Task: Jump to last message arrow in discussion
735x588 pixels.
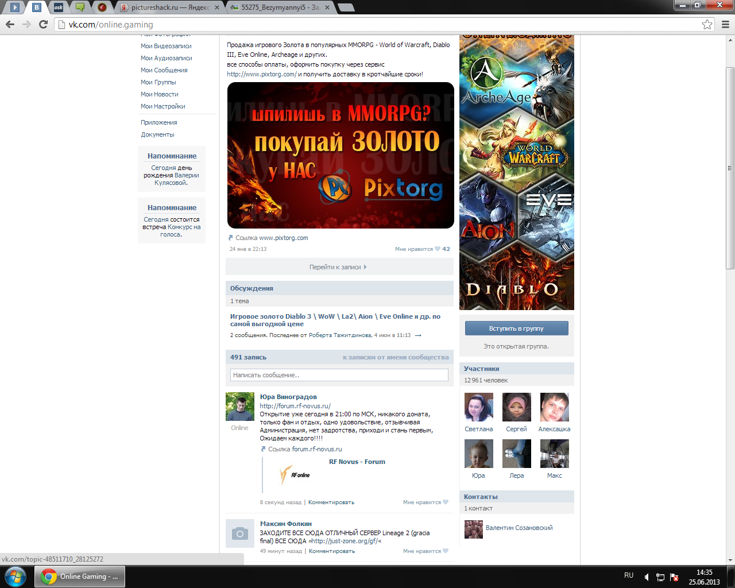Action: (x=418, y=335)
